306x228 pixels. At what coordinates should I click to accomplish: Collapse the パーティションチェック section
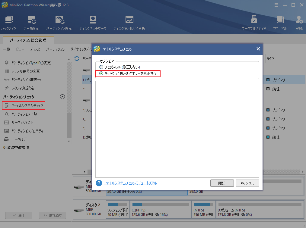pyautogui.click(x=62, y=97)
